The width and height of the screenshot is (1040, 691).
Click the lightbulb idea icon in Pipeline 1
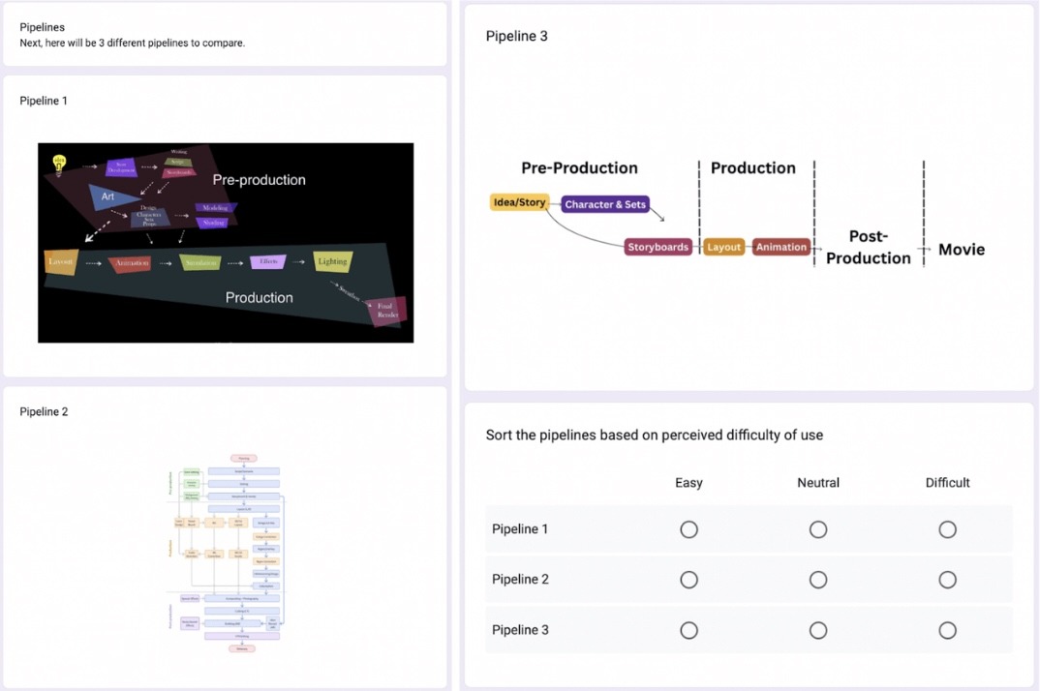[59, 164]
